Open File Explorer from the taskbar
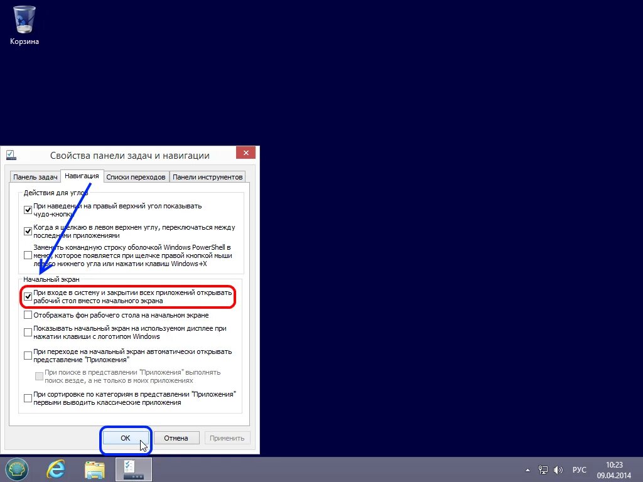Viewport: 643px width, 482px height. click(x=95, y=469)
